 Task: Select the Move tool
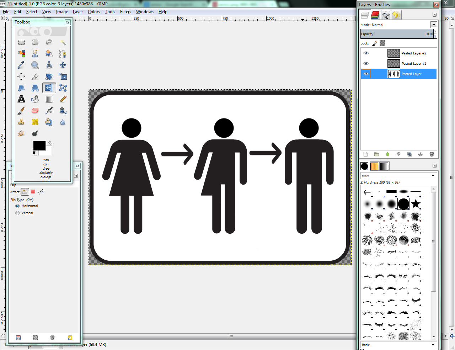point(63,65)
